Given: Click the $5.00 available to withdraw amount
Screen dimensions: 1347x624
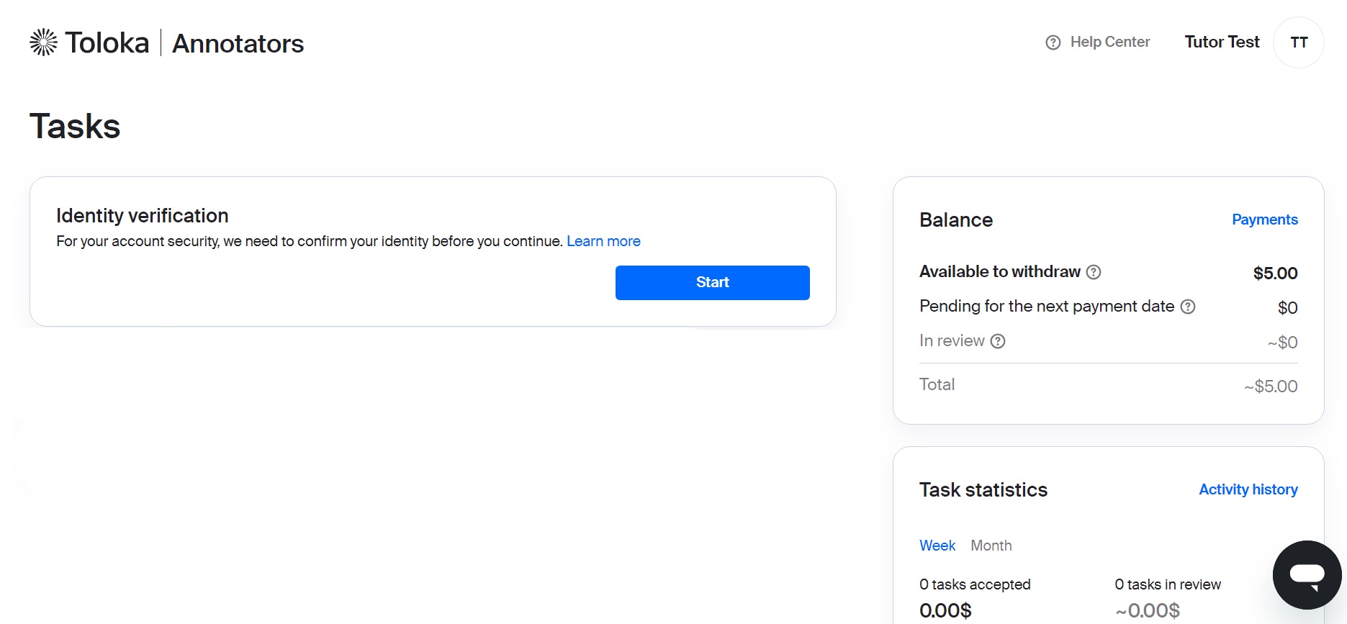Looking at the screenshot, I should pos(1275,273).
